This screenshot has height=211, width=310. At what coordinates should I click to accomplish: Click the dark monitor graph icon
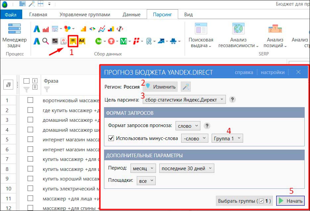pyautogui.click(x=55, y=41)
